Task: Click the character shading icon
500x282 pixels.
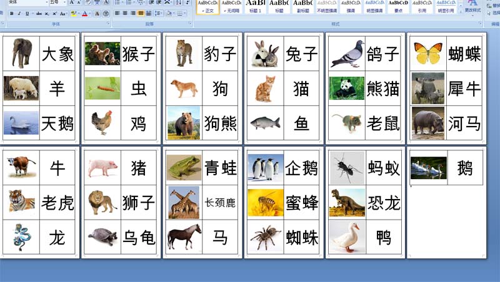Action: (97, 13)
